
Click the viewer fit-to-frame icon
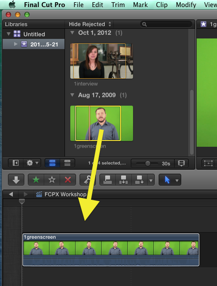(x=208, y=163)
